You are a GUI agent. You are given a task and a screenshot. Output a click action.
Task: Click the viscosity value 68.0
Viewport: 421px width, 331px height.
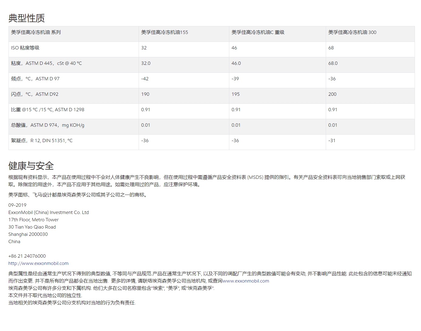coord(333,63)
